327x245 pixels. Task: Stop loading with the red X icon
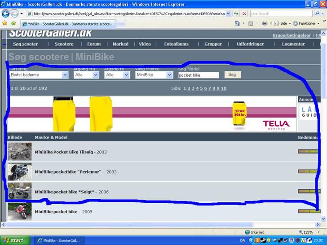tap(244, 14)
